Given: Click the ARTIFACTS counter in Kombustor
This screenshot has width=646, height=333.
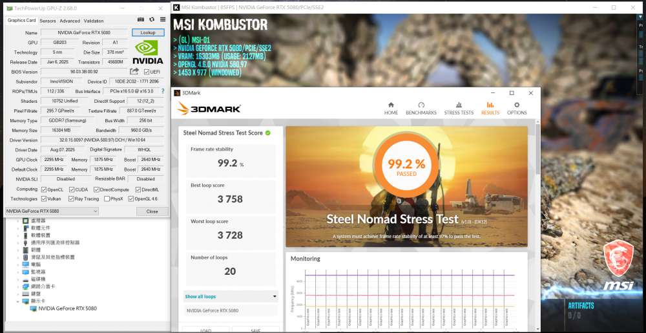Looking at the screenshot, I should [581, 310].
